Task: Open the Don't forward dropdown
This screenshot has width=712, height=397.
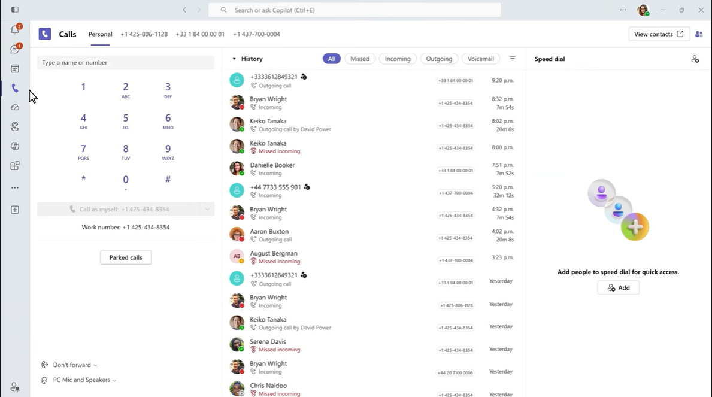Action: click(69, 365)
